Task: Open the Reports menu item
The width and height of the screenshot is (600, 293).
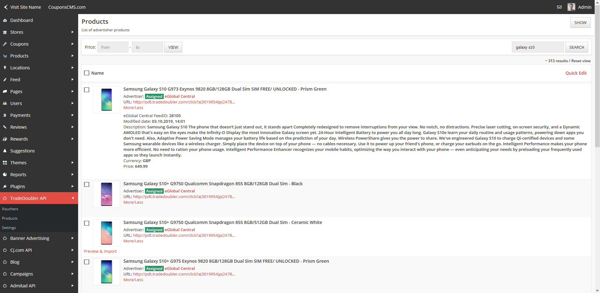Action: click(39, 175)
